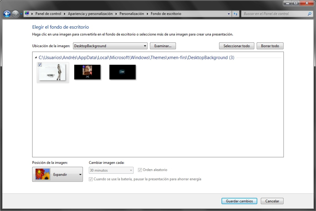This screenshot has height=211, width=316.
Task: Open Posición de la imagen Expandir dropdown
Action: (x=57, y=174)
